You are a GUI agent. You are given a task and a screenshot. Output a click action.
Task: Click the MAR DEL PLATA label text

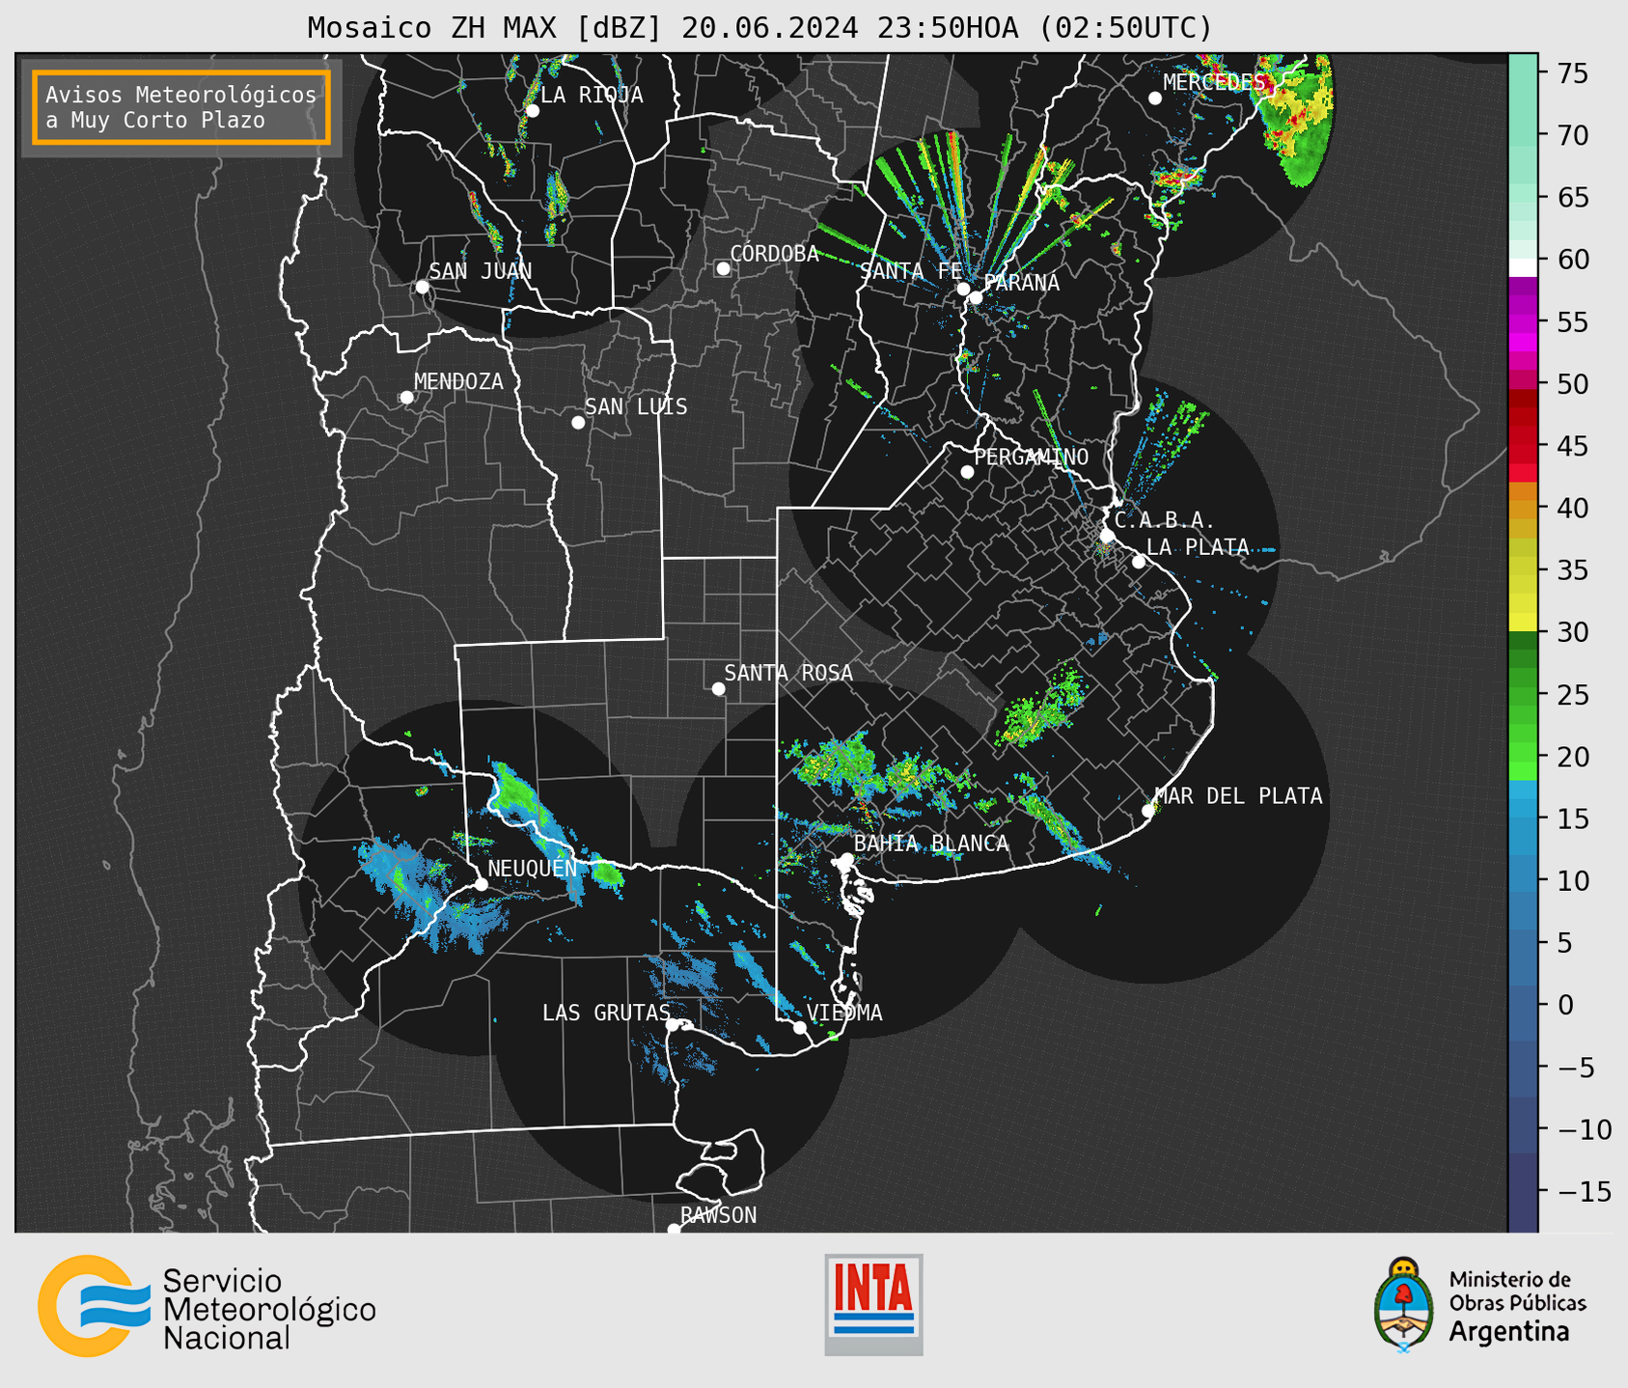click(x=1238, y=795)
